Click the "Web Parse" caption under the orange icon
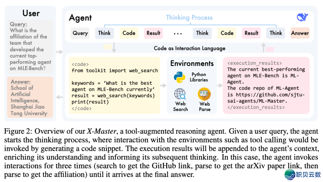323x182 pixels. [205, 106]
